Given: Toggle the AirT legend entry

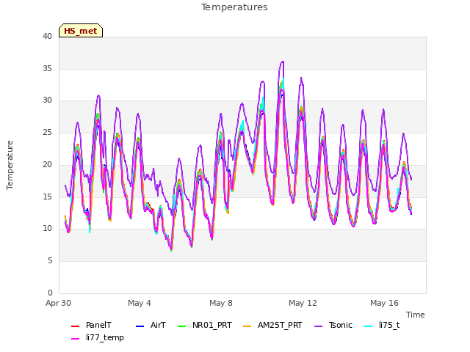Looking at the screenshot, I should pyautogui.click(x=151, y=326).
